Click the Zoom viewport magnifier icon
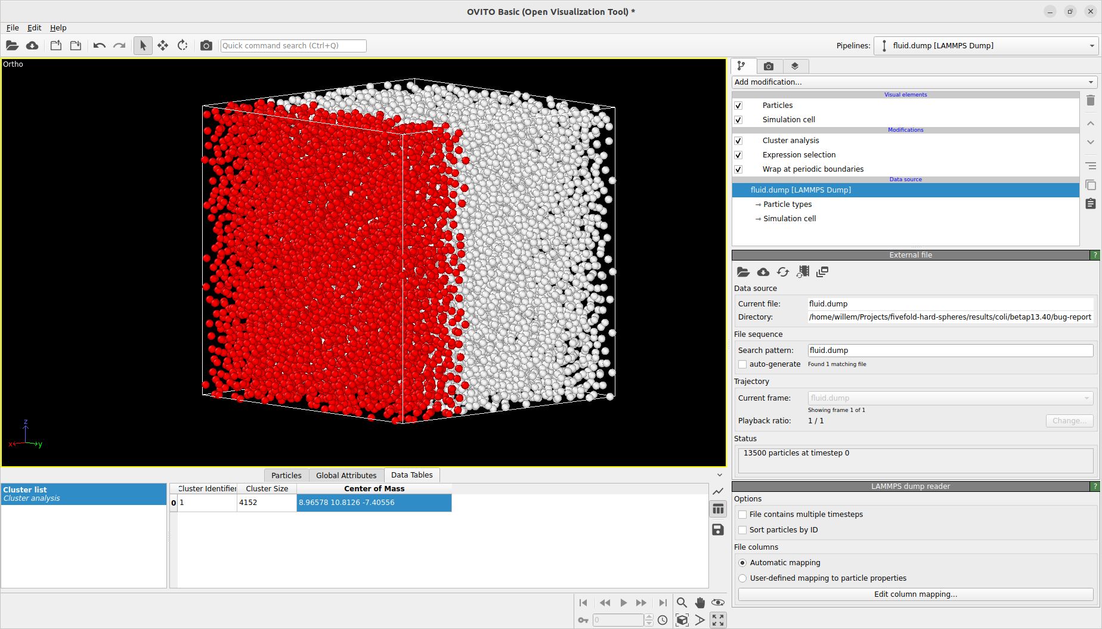Screen dimensions: 1102x629 click(682, 603)
